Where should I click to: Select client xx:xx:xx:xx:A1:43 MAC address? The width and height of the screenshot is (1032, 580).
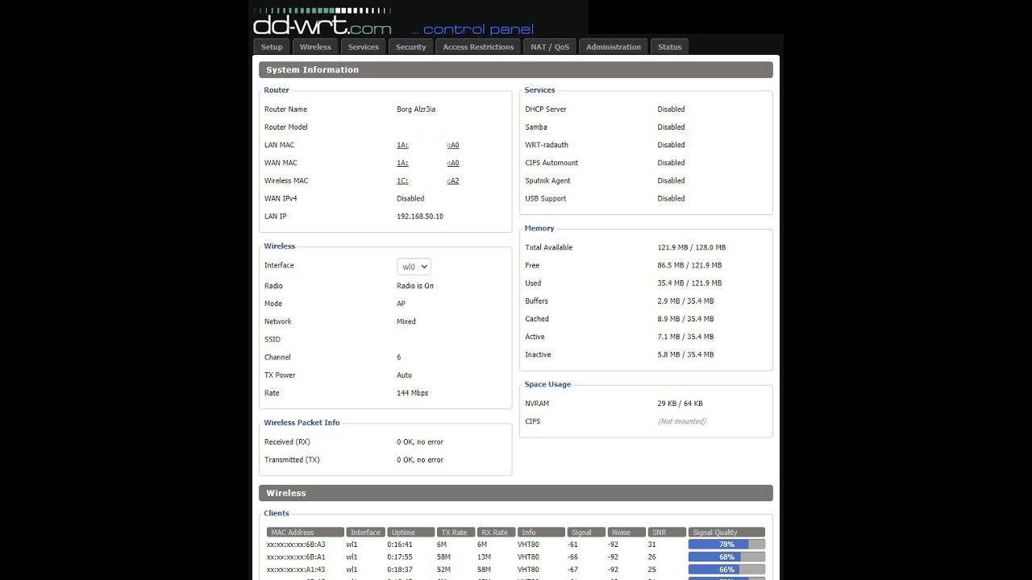point(296,570)
